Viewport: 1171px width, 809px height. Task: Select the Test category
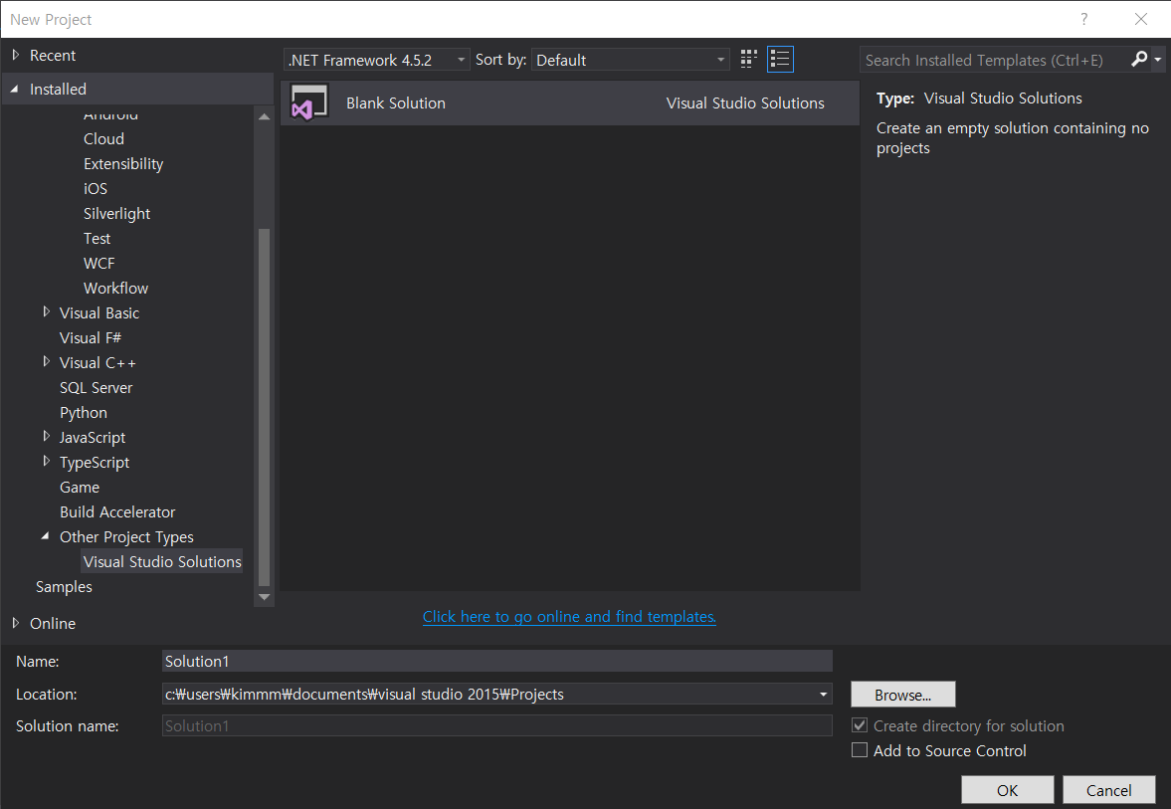pos(97,238)
